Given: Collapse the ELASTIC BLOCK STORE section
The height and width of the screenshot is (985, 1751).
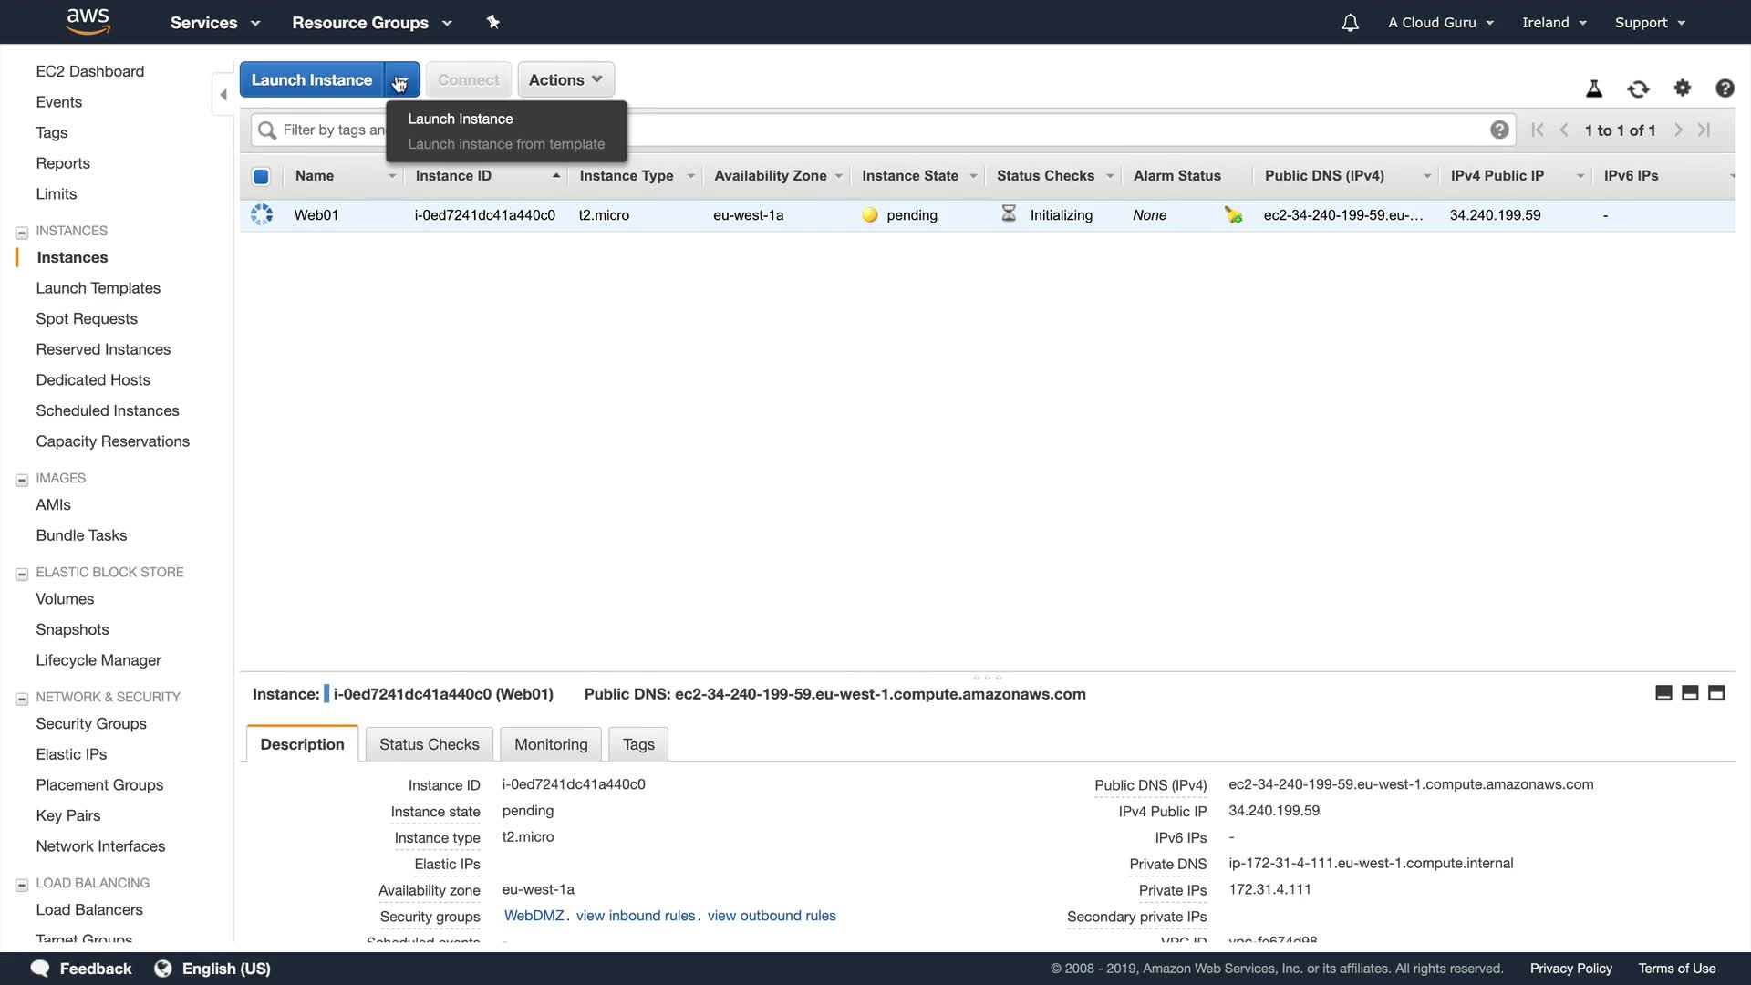Looking at the screenshot, I should (22, 574).
